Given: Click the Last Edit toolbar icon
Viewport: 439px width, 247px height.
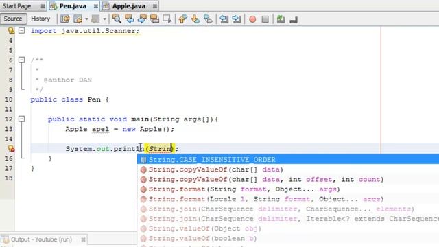Looking at the screenshot, I should pyautogui.click(x=65, y=19).
